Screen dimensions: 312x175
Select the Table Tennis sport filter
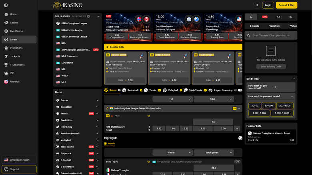coord(195,90)
